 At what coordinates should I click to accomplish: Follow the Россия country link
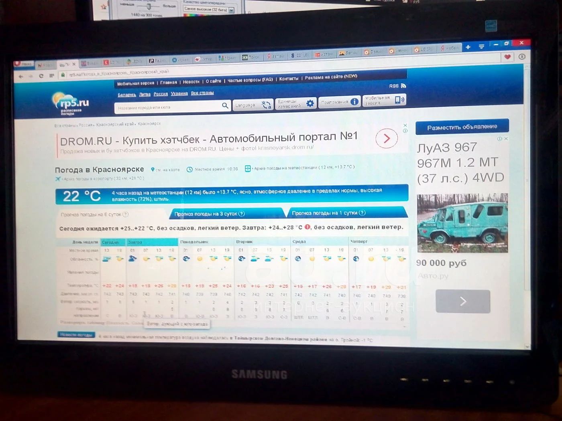(x=161, y=94)
